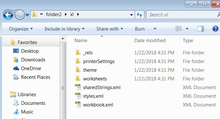Select folder2 in the address breadcrumb

54,14
